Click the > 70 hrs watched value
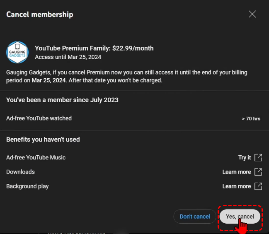Screen dimensions: 269x234 [x=251, y=119]
